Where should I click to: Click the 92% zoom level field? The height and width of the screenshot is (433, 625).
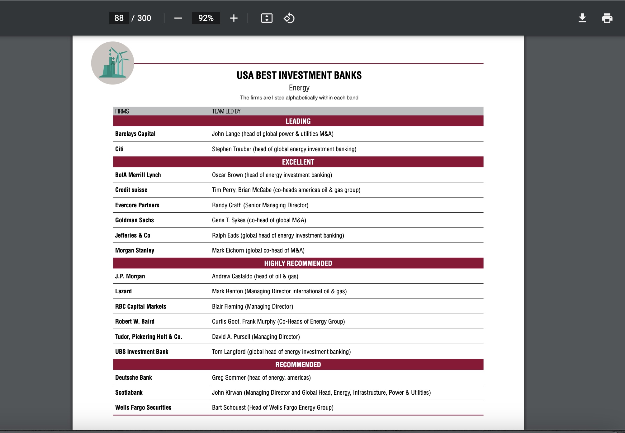[x=206, y=18]
